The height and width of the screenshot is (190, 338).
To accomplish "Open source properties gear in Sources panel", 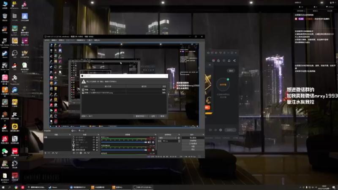I will pos(81,153).
